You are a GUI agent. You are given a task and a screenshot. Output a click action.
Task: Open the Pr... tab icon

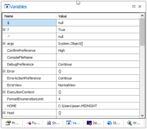(8, 123)
